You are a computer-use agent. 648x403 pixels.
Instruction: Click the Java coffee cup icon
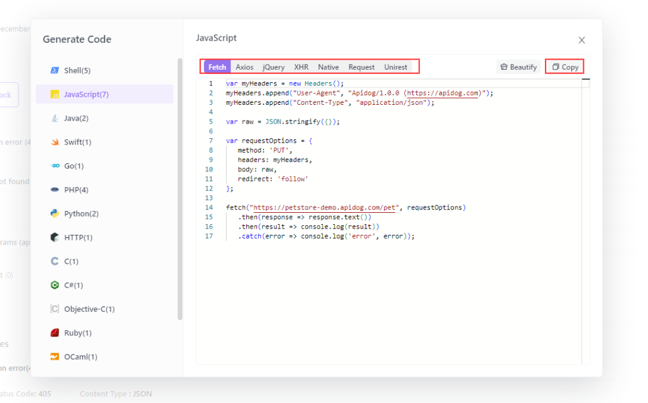pos(55,118)
